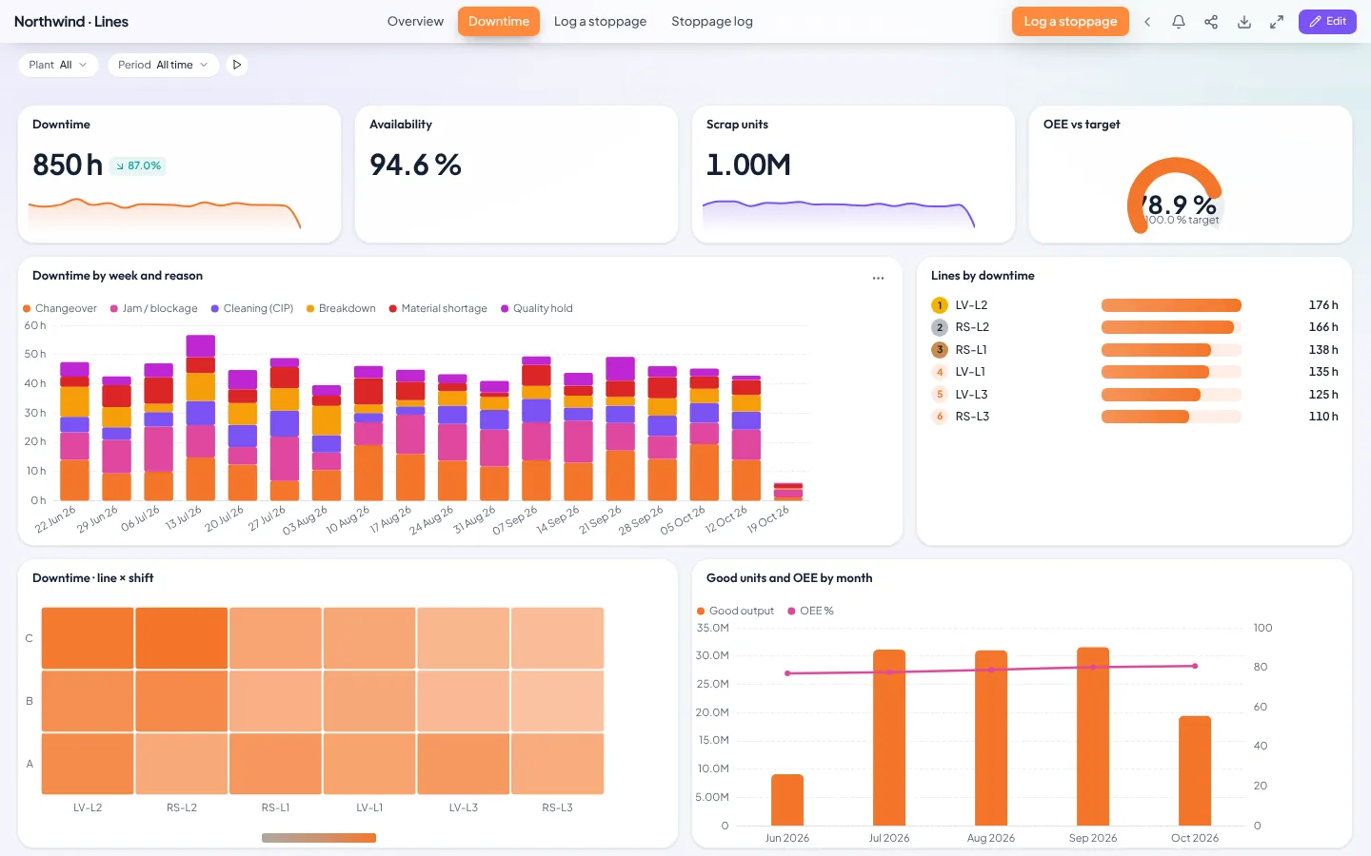Open the Plant All dropdown

pyautogui.click(x=58, y=65)
